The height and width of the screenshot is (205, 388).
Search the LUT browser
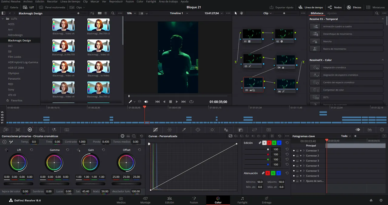(x=113, y=13)
